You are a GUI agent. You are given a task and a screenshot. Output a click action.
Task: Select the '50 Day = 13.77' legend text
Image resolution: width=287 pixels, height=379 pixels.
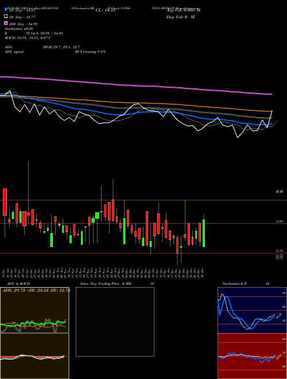22,17
